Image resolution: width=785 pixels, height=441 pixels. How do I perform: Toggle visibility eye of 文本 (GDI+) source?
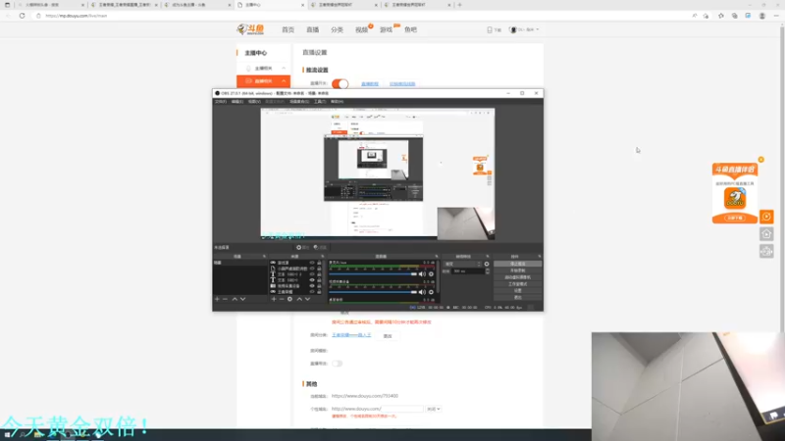tap(312, 280)
